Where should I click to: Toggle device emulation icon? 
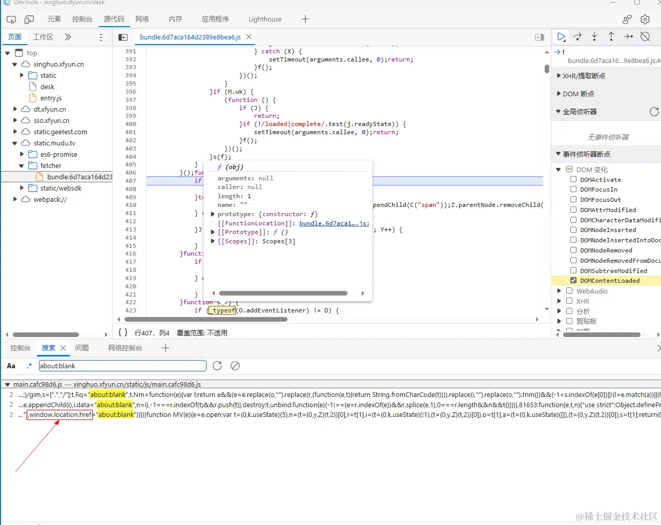pos(29,19)
